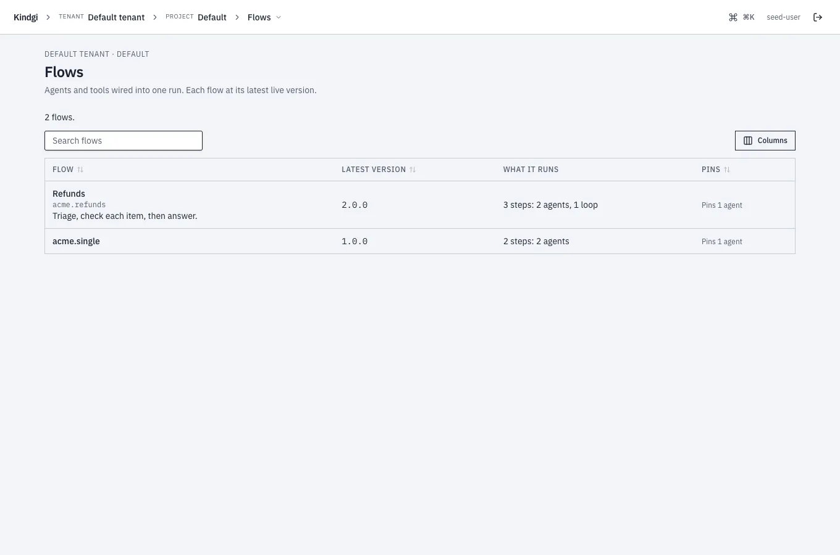Image resolution: width=840 pixels, height=555 pixels.
Task: Click '2 steps: 2 agents' cell
Action: [x=536, y=241]
